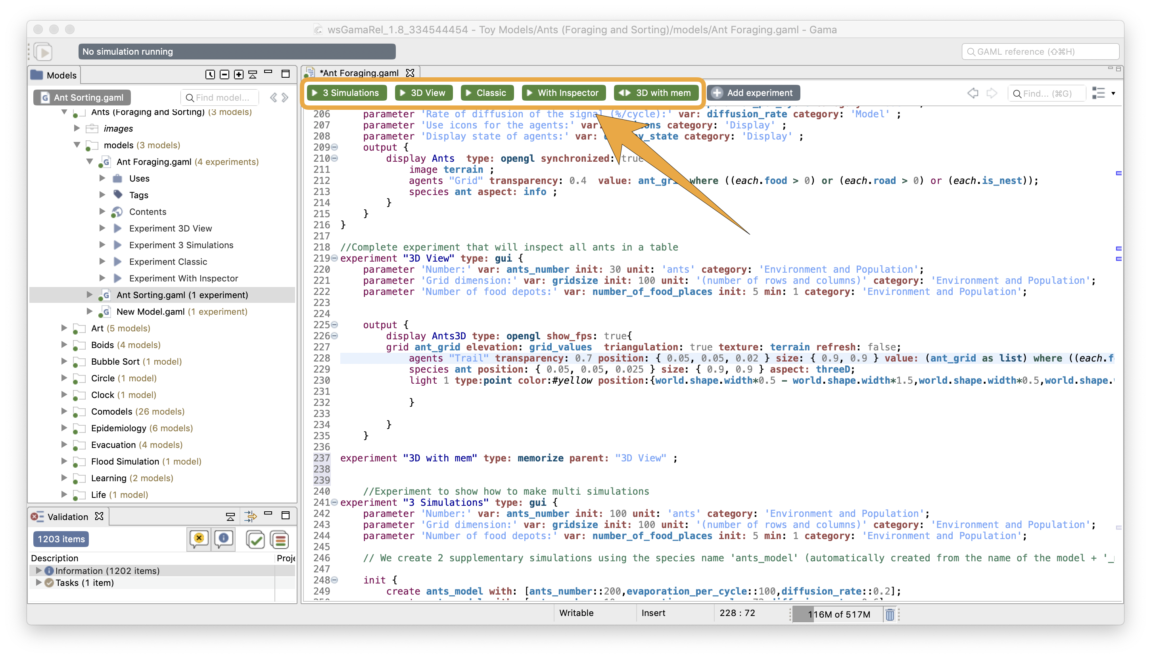Collapse all models with the minus icon
This screenshot has width=1151, height=658.
224,75
